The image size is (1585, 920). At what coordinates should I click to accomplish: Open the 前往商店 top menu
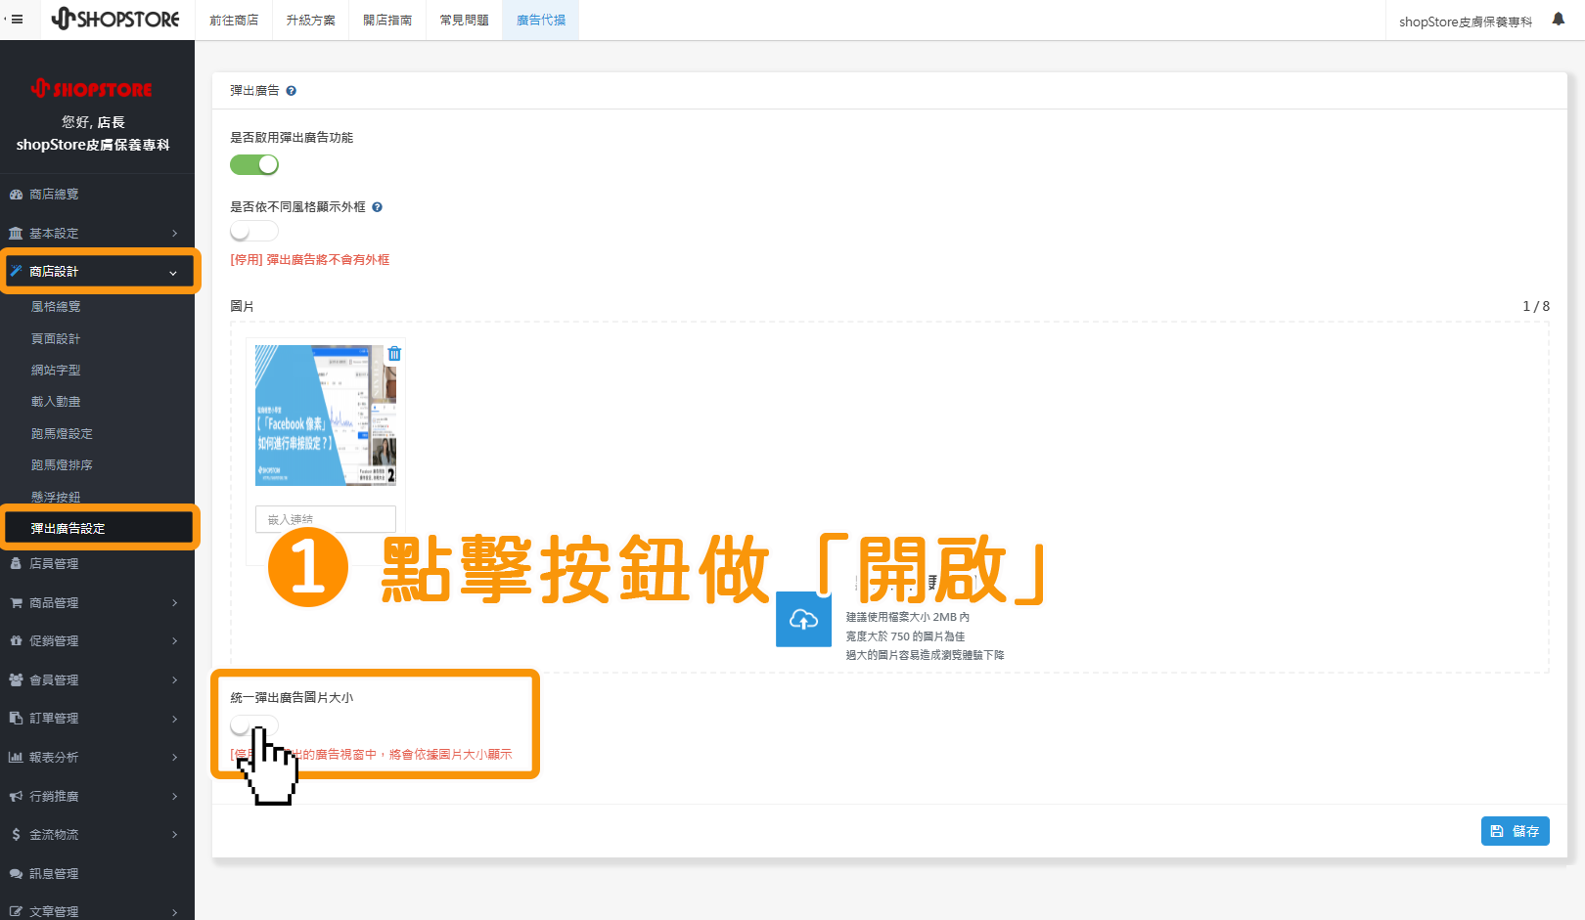[234, 20]
